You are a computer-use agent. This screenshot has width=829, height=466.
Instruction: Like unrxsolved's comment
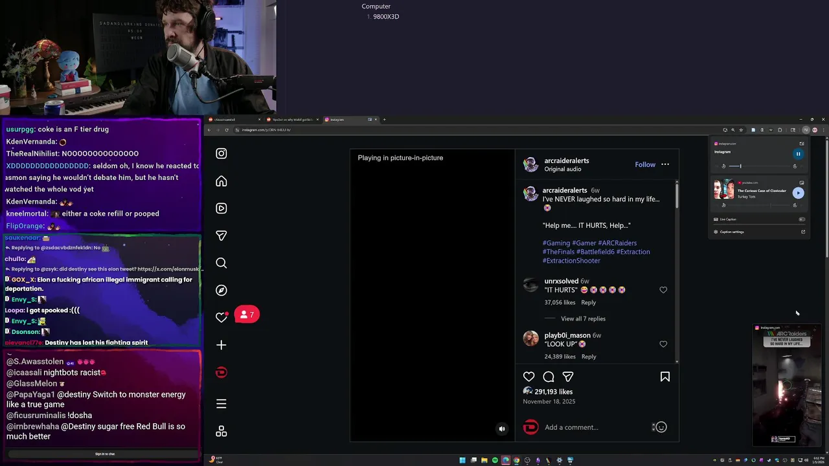click(x=663, y=290)
